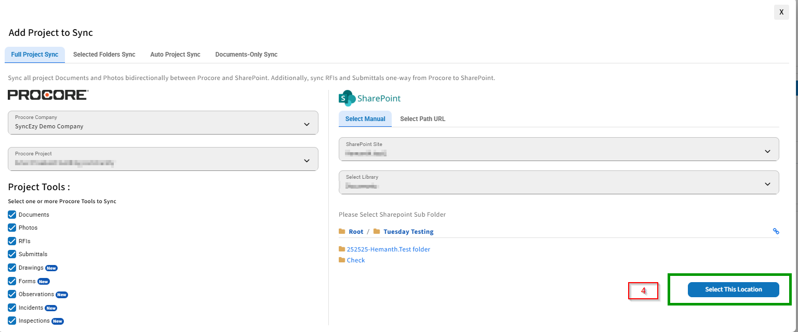The width and height of the screenshot is (798, 332).
Task: Click the SharePoint Site chevron arrow
Action: [768, 151]
